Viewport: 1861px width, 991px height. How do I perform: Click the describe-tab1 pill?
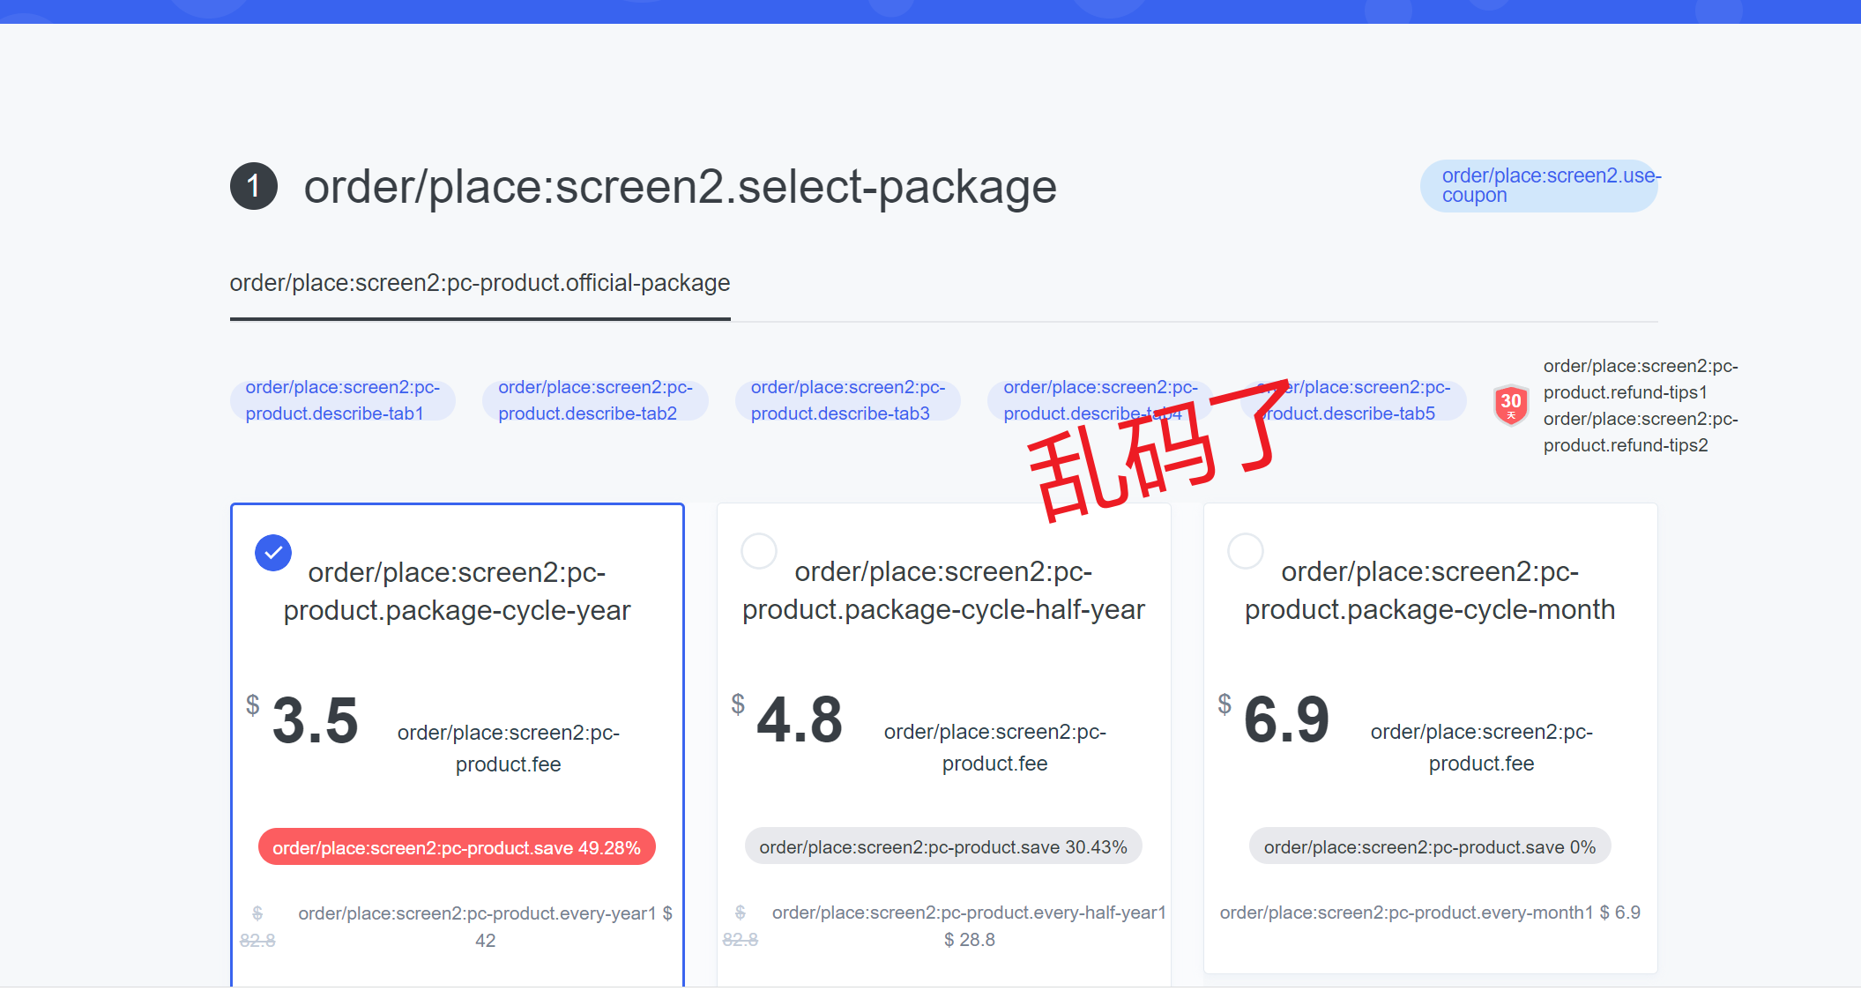[x=343, y=400]
